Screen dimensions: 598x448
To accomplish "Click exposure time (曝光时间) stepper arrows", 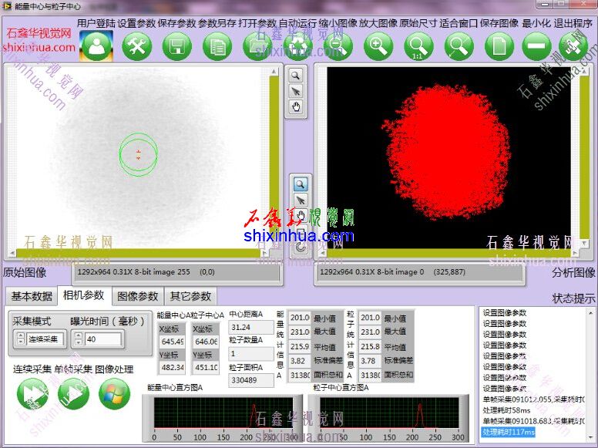I will point(78,339).
